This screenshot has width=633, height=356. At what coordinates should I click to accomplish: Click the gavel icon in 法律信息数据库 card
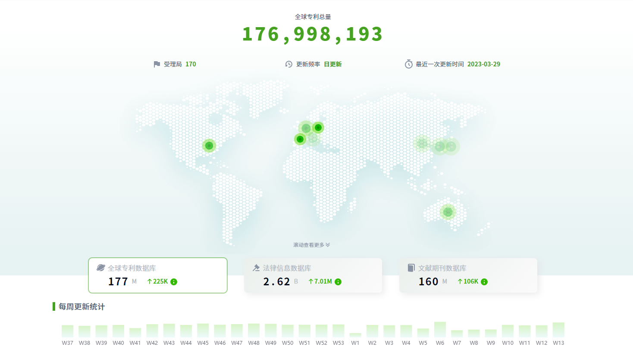256,268
